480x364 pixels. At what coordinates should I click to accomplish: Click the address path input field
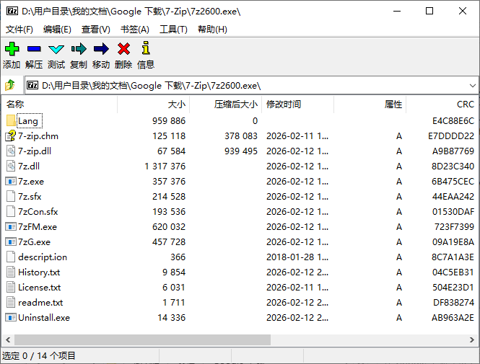coord(252,85)
